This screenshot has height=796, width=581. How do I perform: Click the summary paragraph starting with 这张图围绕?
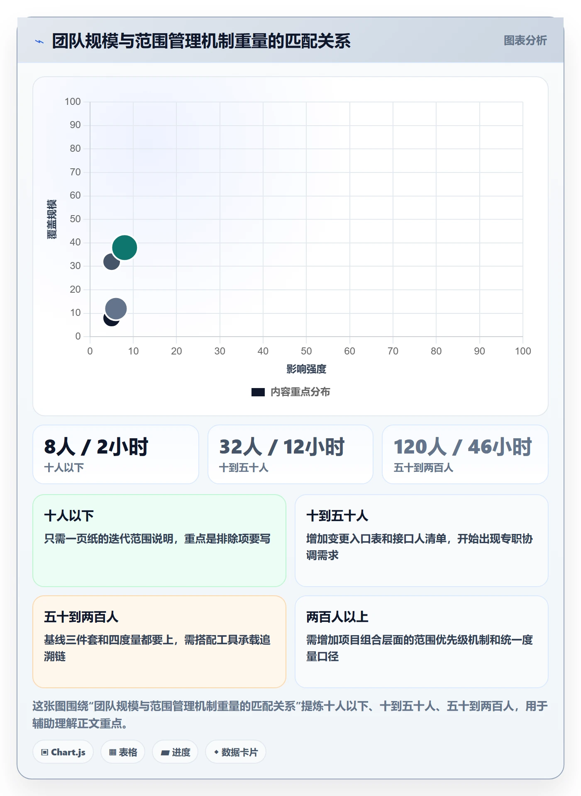tap(290, 714)
